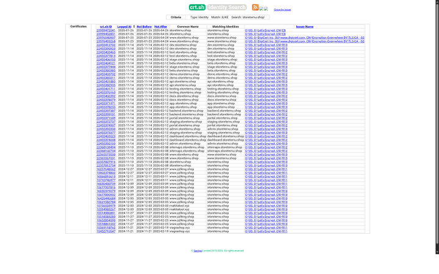Sort by the Not Before column header
This screenshot has height=274, width=439.
[x=144, y=27]
